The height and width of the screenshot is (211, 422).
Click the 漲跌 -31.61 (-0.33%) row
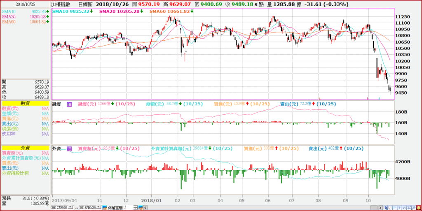[x=25, y=198]
